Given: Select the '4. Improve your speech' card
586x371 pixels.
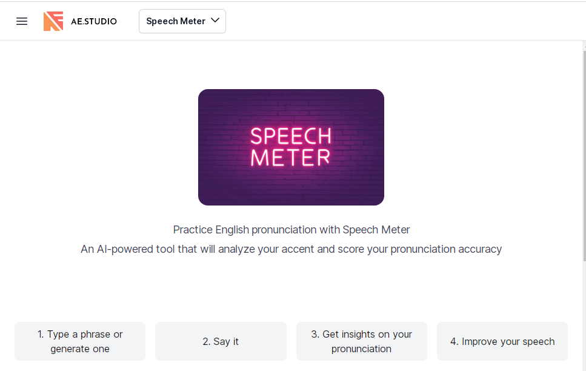Looking at the screenshot, I should pos(502,341).
